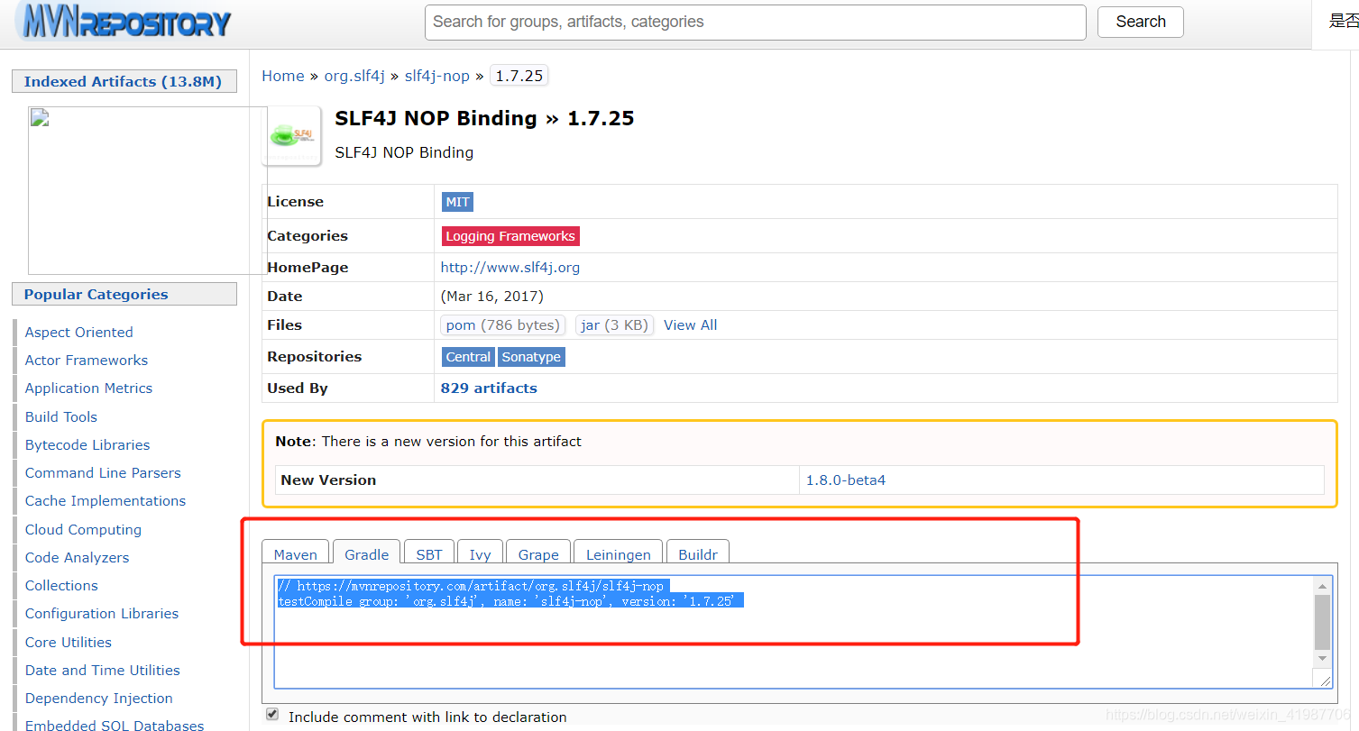Open the http://www.slf4j.org homepage link
Viewport: 1359px width, 731px height.
[510, 267]
